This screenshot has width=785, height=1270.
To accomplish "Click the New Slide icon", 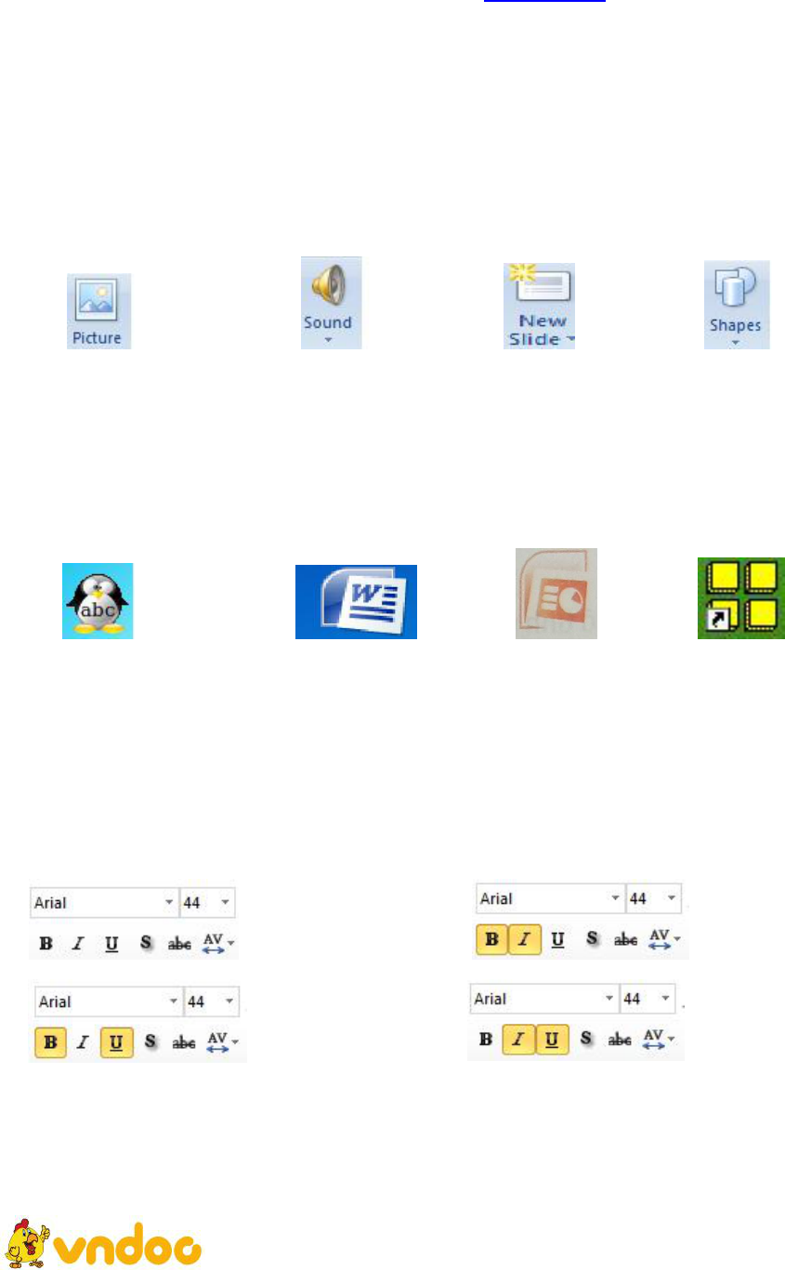I will tap(540, 305).
